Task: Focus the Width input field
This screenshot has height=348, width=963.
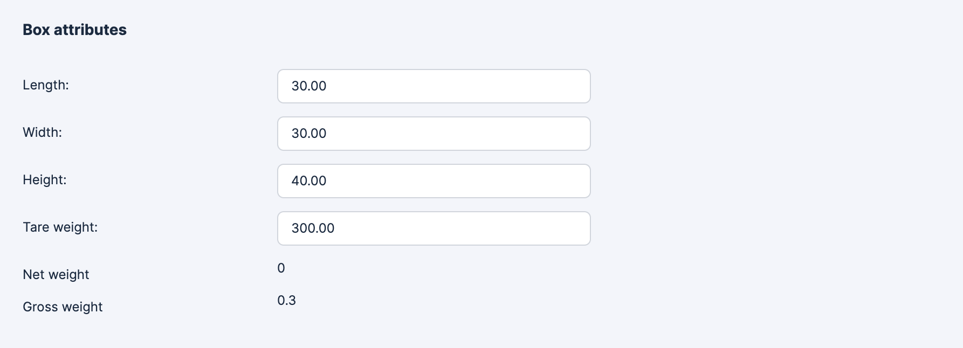Action: tap(434, 134)
